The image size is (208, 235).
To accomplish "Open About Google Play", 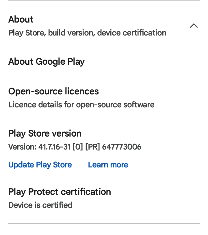I will pos(46,61).
